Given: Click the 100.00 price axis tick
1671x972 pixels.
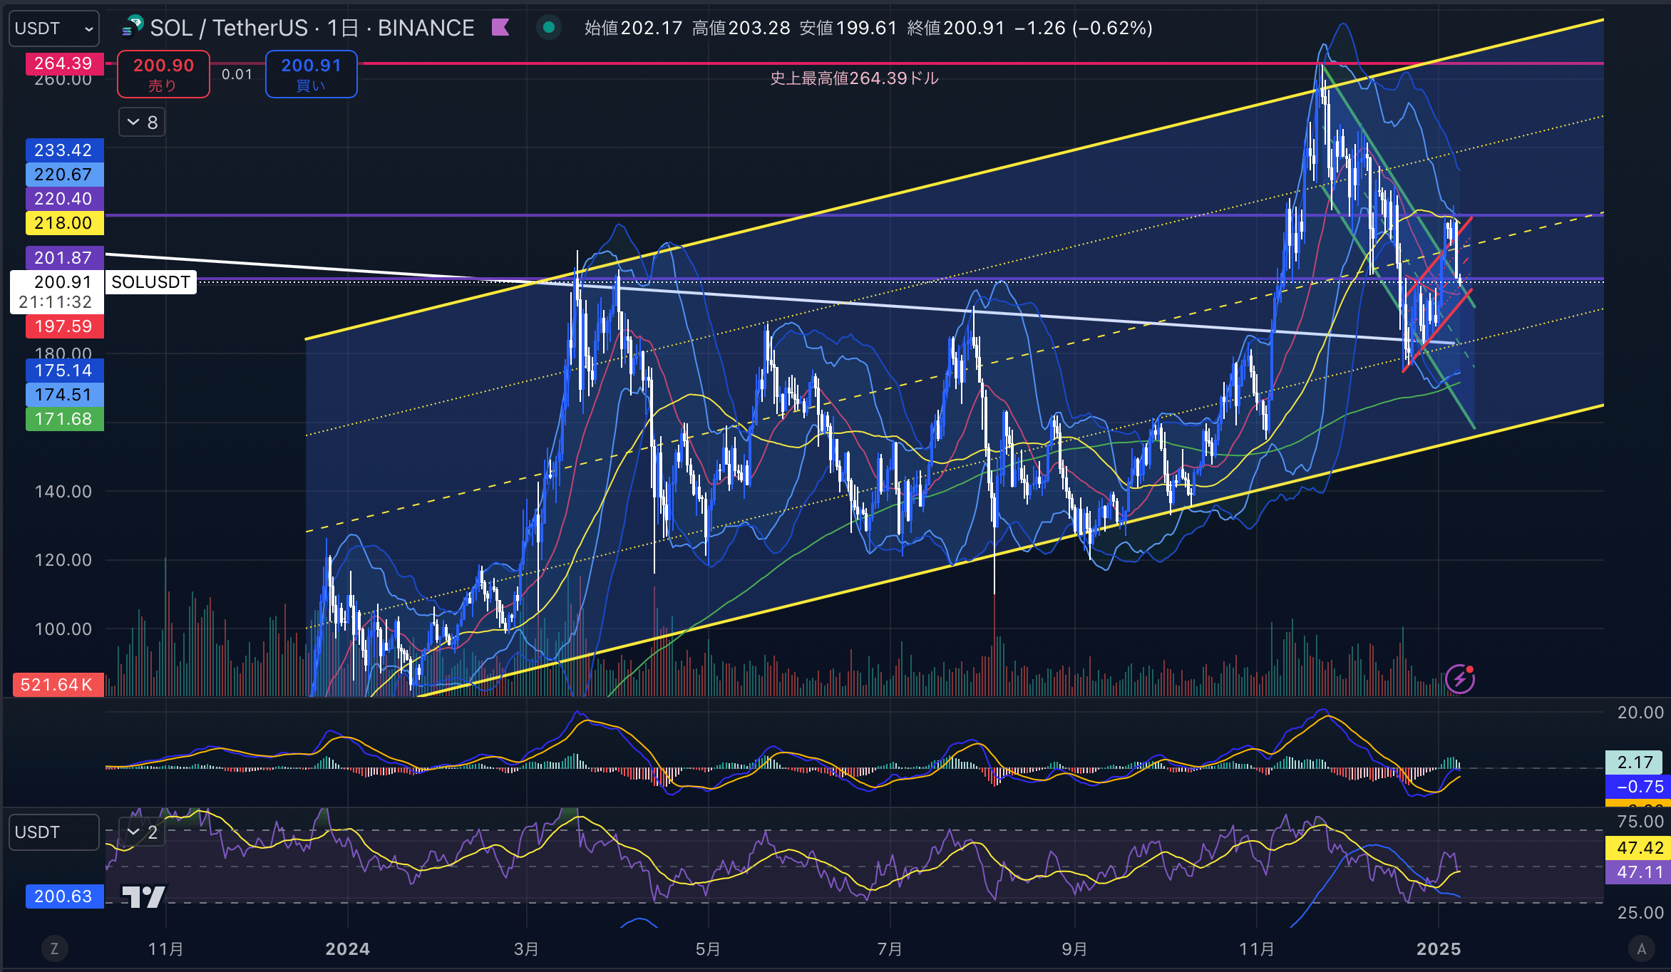Looking at the screenshot, I should pyautogui.click(x=63, y=629).
